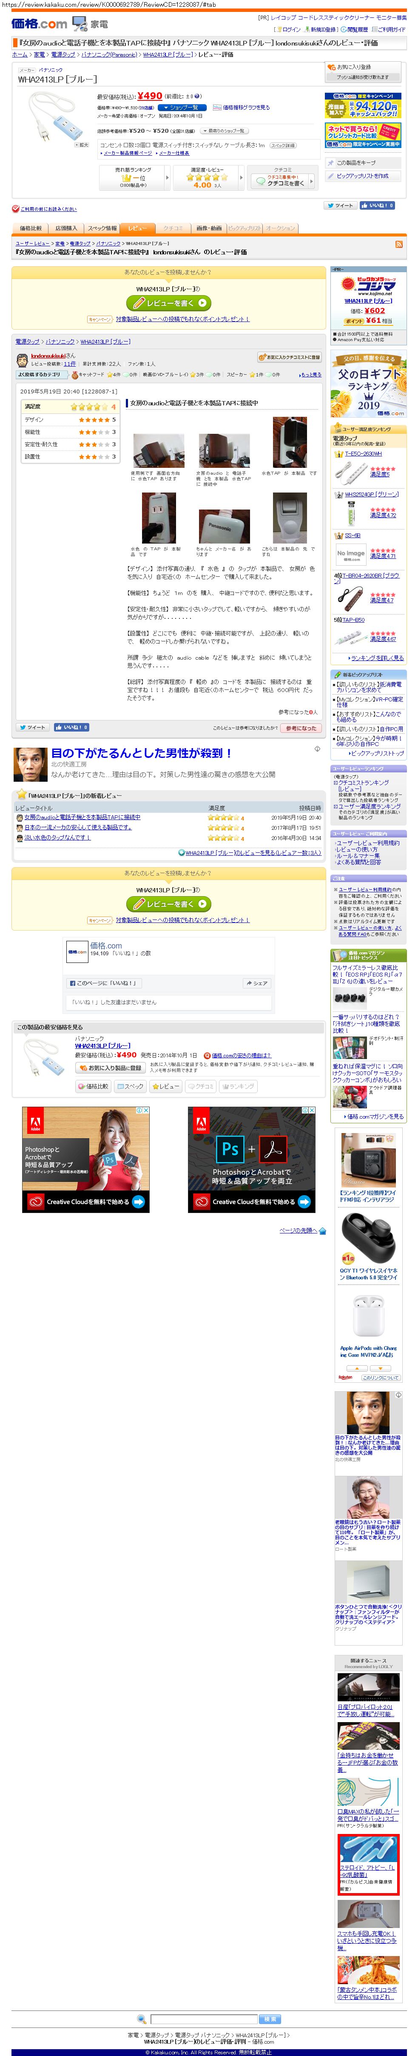This screenshot has height=2056, width=418.
Task: Click the search input field at page bottom
Action: pyautogui.click(x=203, y=2019)
